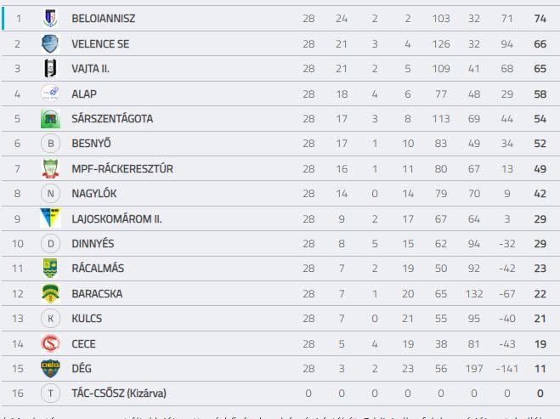
Task: Click the TÁC-CSŐSZ (Kizárva) team name
Action: 119,394
